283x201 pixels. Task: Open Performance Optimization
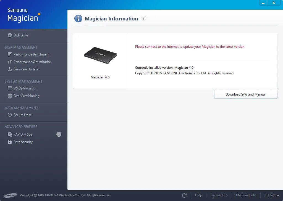pyautogui.click(x=32, y=62)
